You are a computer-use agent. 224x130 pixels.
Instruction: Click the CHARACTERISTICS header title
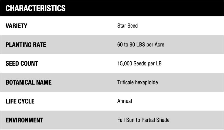tap(35, 8)
